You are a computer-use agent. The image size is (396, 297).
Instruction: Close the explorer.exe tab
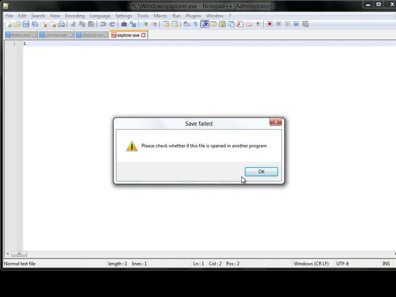point(143,35)
